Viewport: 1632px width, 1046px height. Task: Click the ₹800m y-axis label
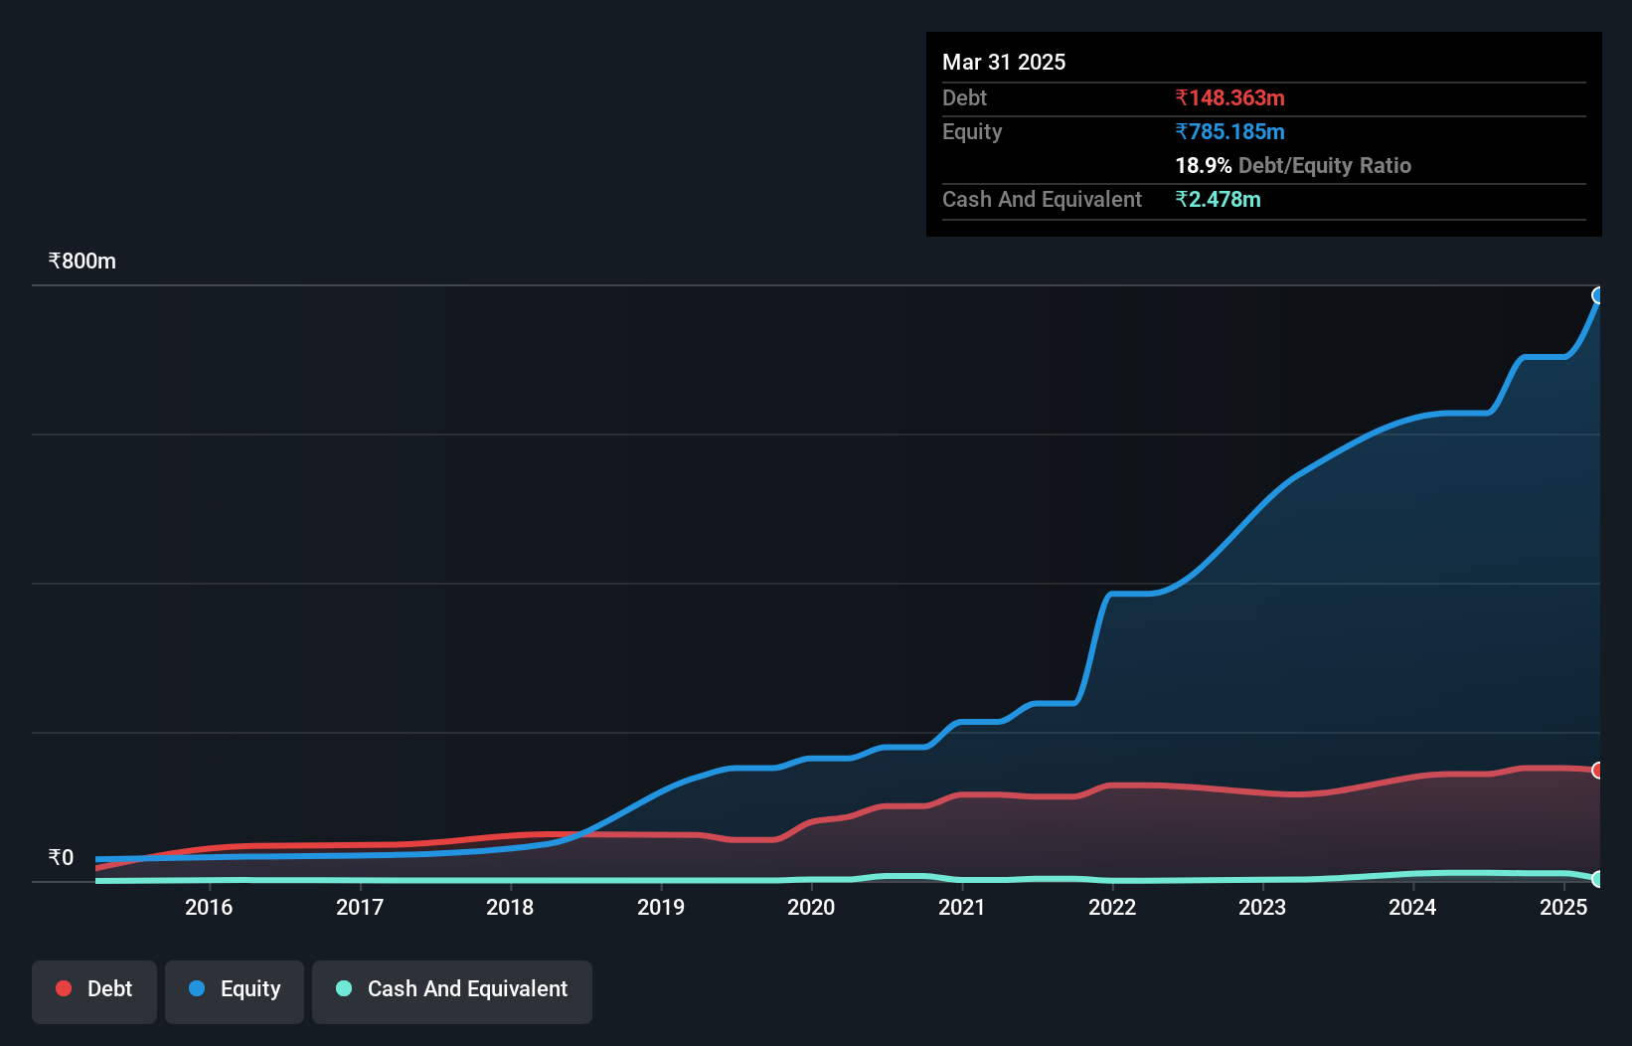tap(82, 261)
